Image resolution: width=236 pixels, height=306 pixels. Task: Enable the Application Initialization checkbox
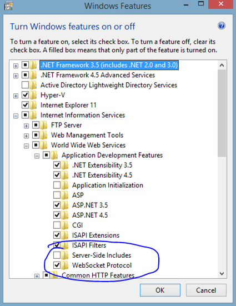(x=57, y=185)
